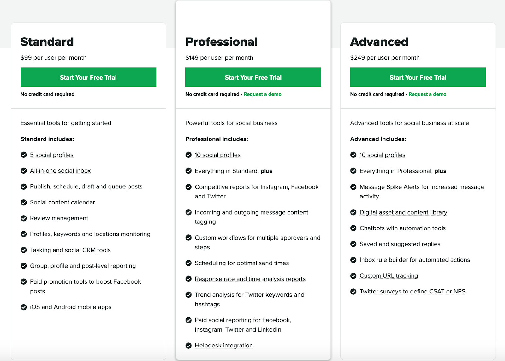Open Tasking and social CRM tools link

[x=70, y=250]
